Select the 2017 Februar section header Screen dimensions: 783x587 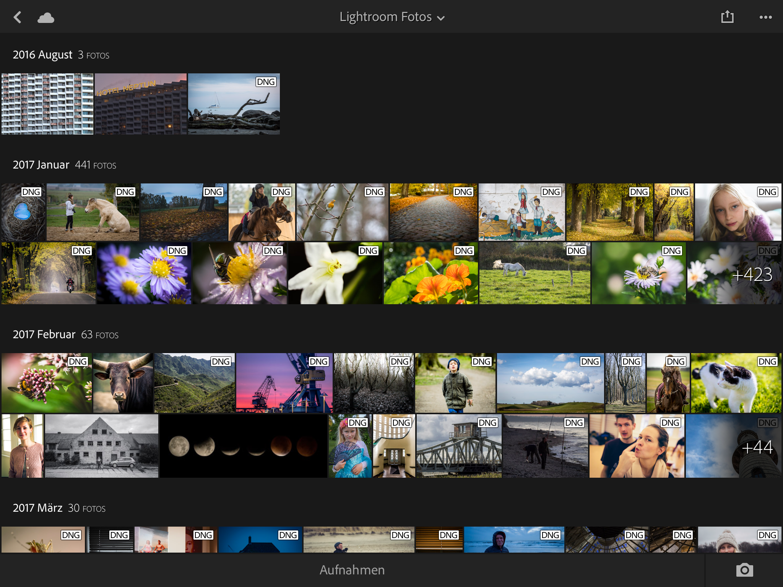[x=66, y=335]
